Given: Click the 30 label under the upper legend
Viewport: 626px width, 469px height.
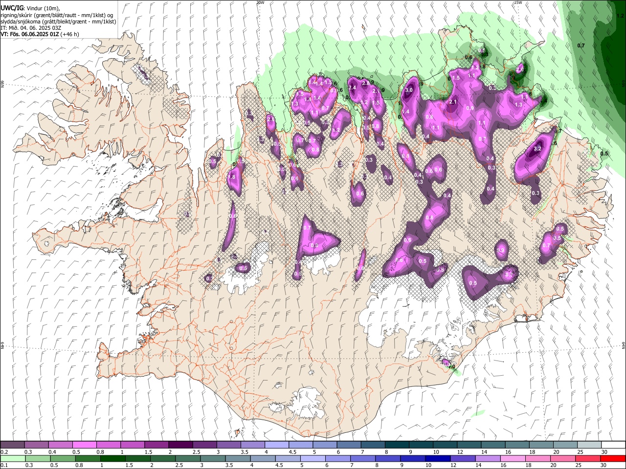Looking at the screenshot, I should 604,452.
